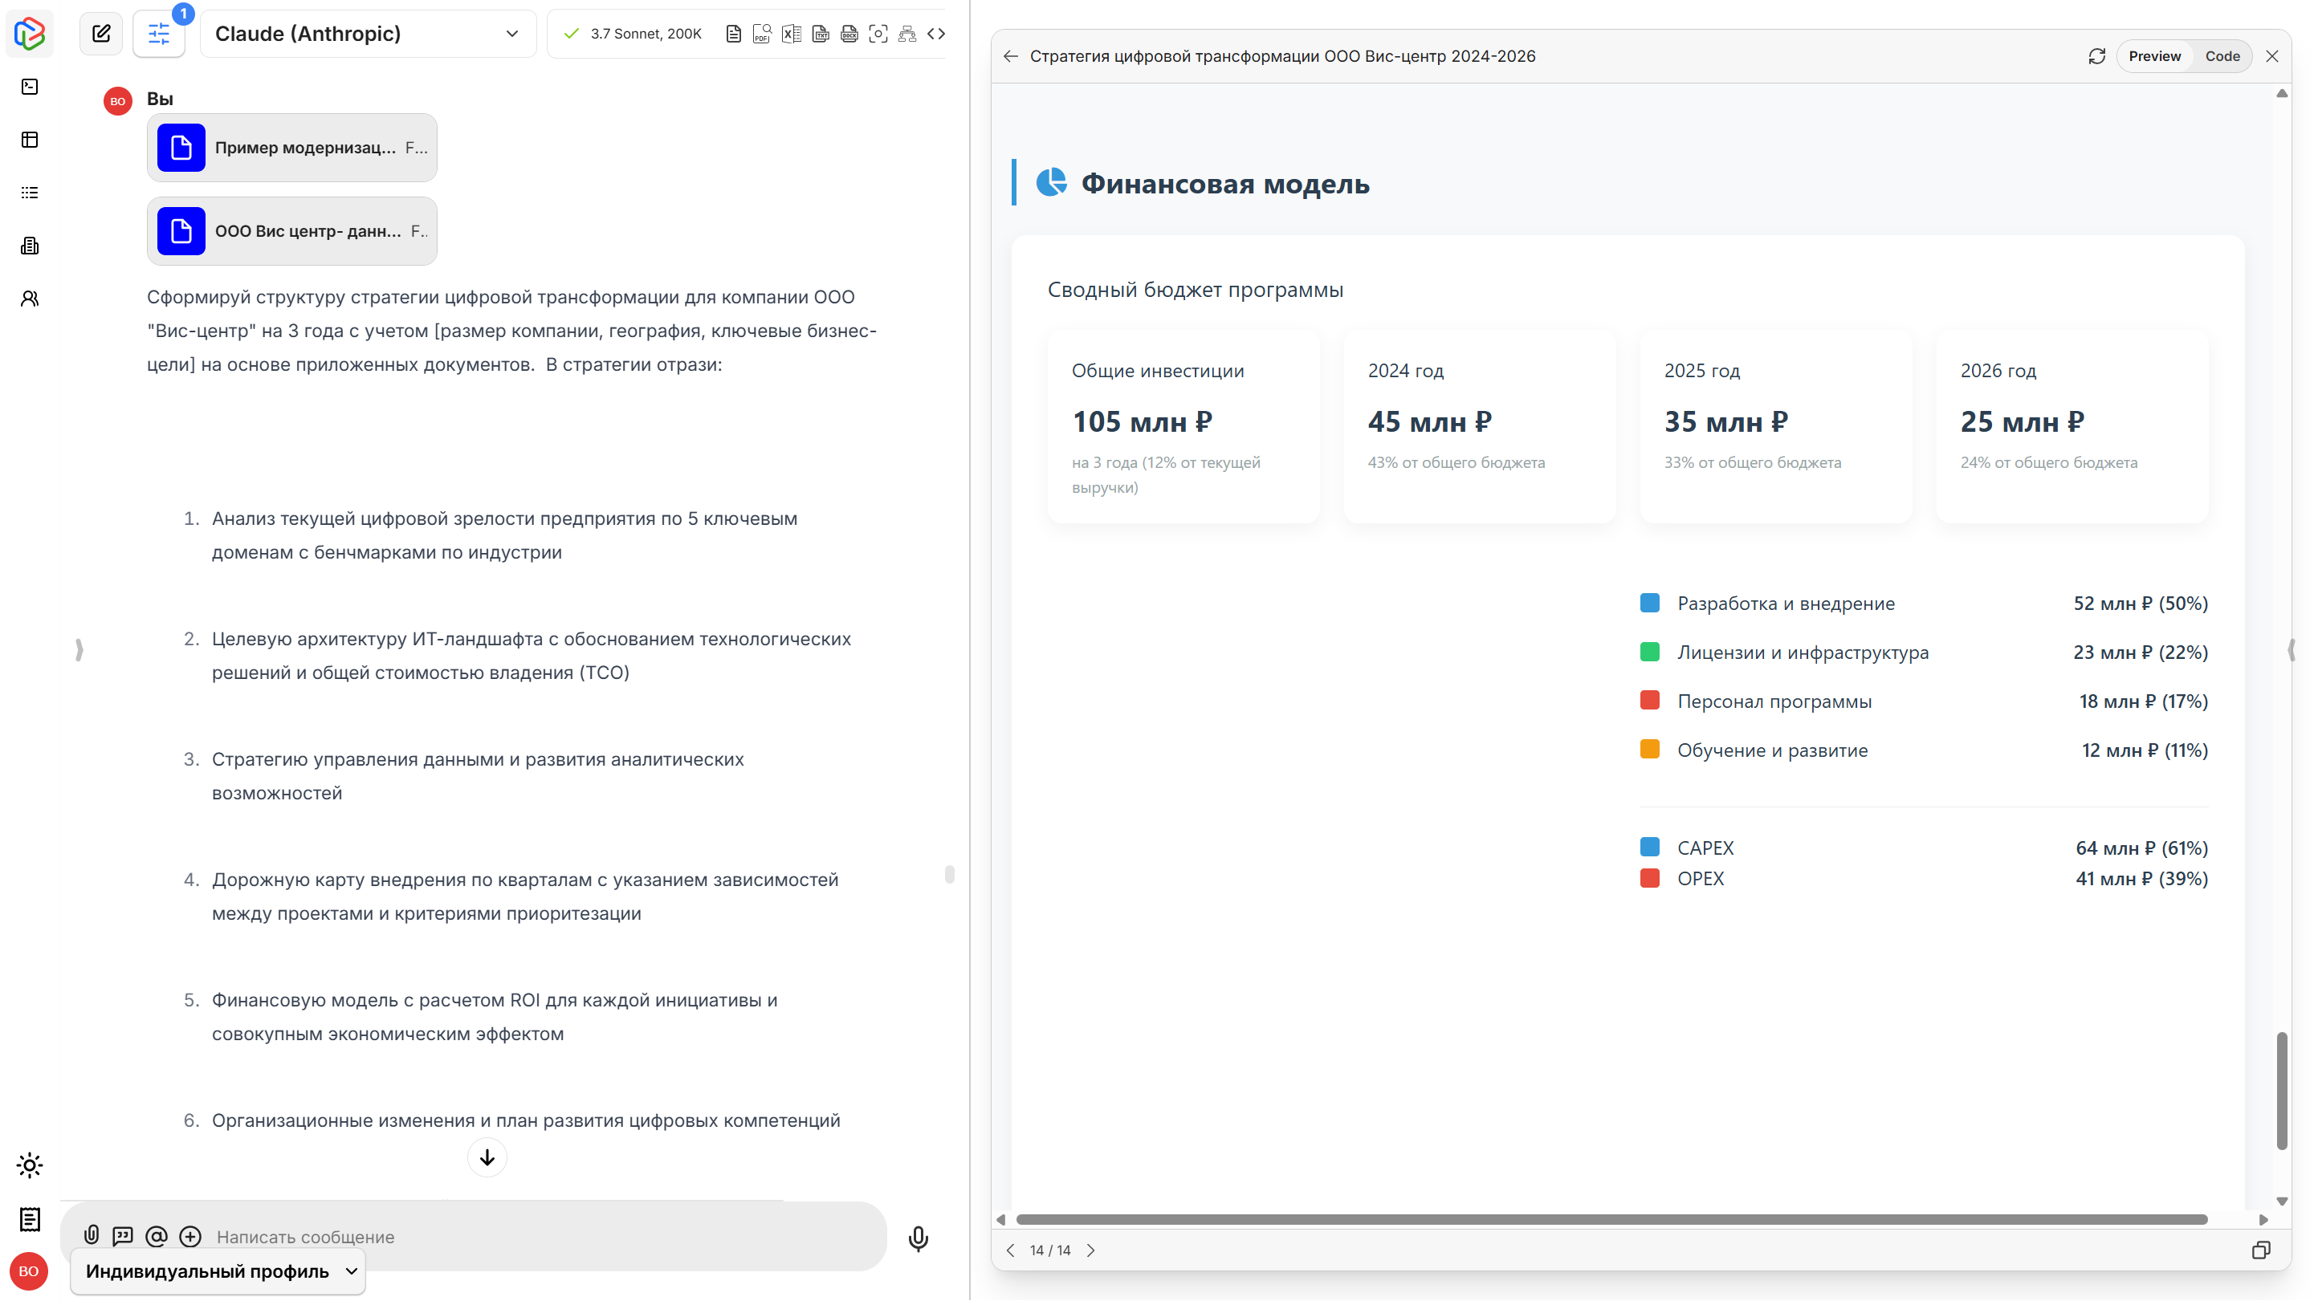Open the BO user avatar at bottom left
The width and height of the screenshot is (2314, 1301).
tap(29, 1271)
